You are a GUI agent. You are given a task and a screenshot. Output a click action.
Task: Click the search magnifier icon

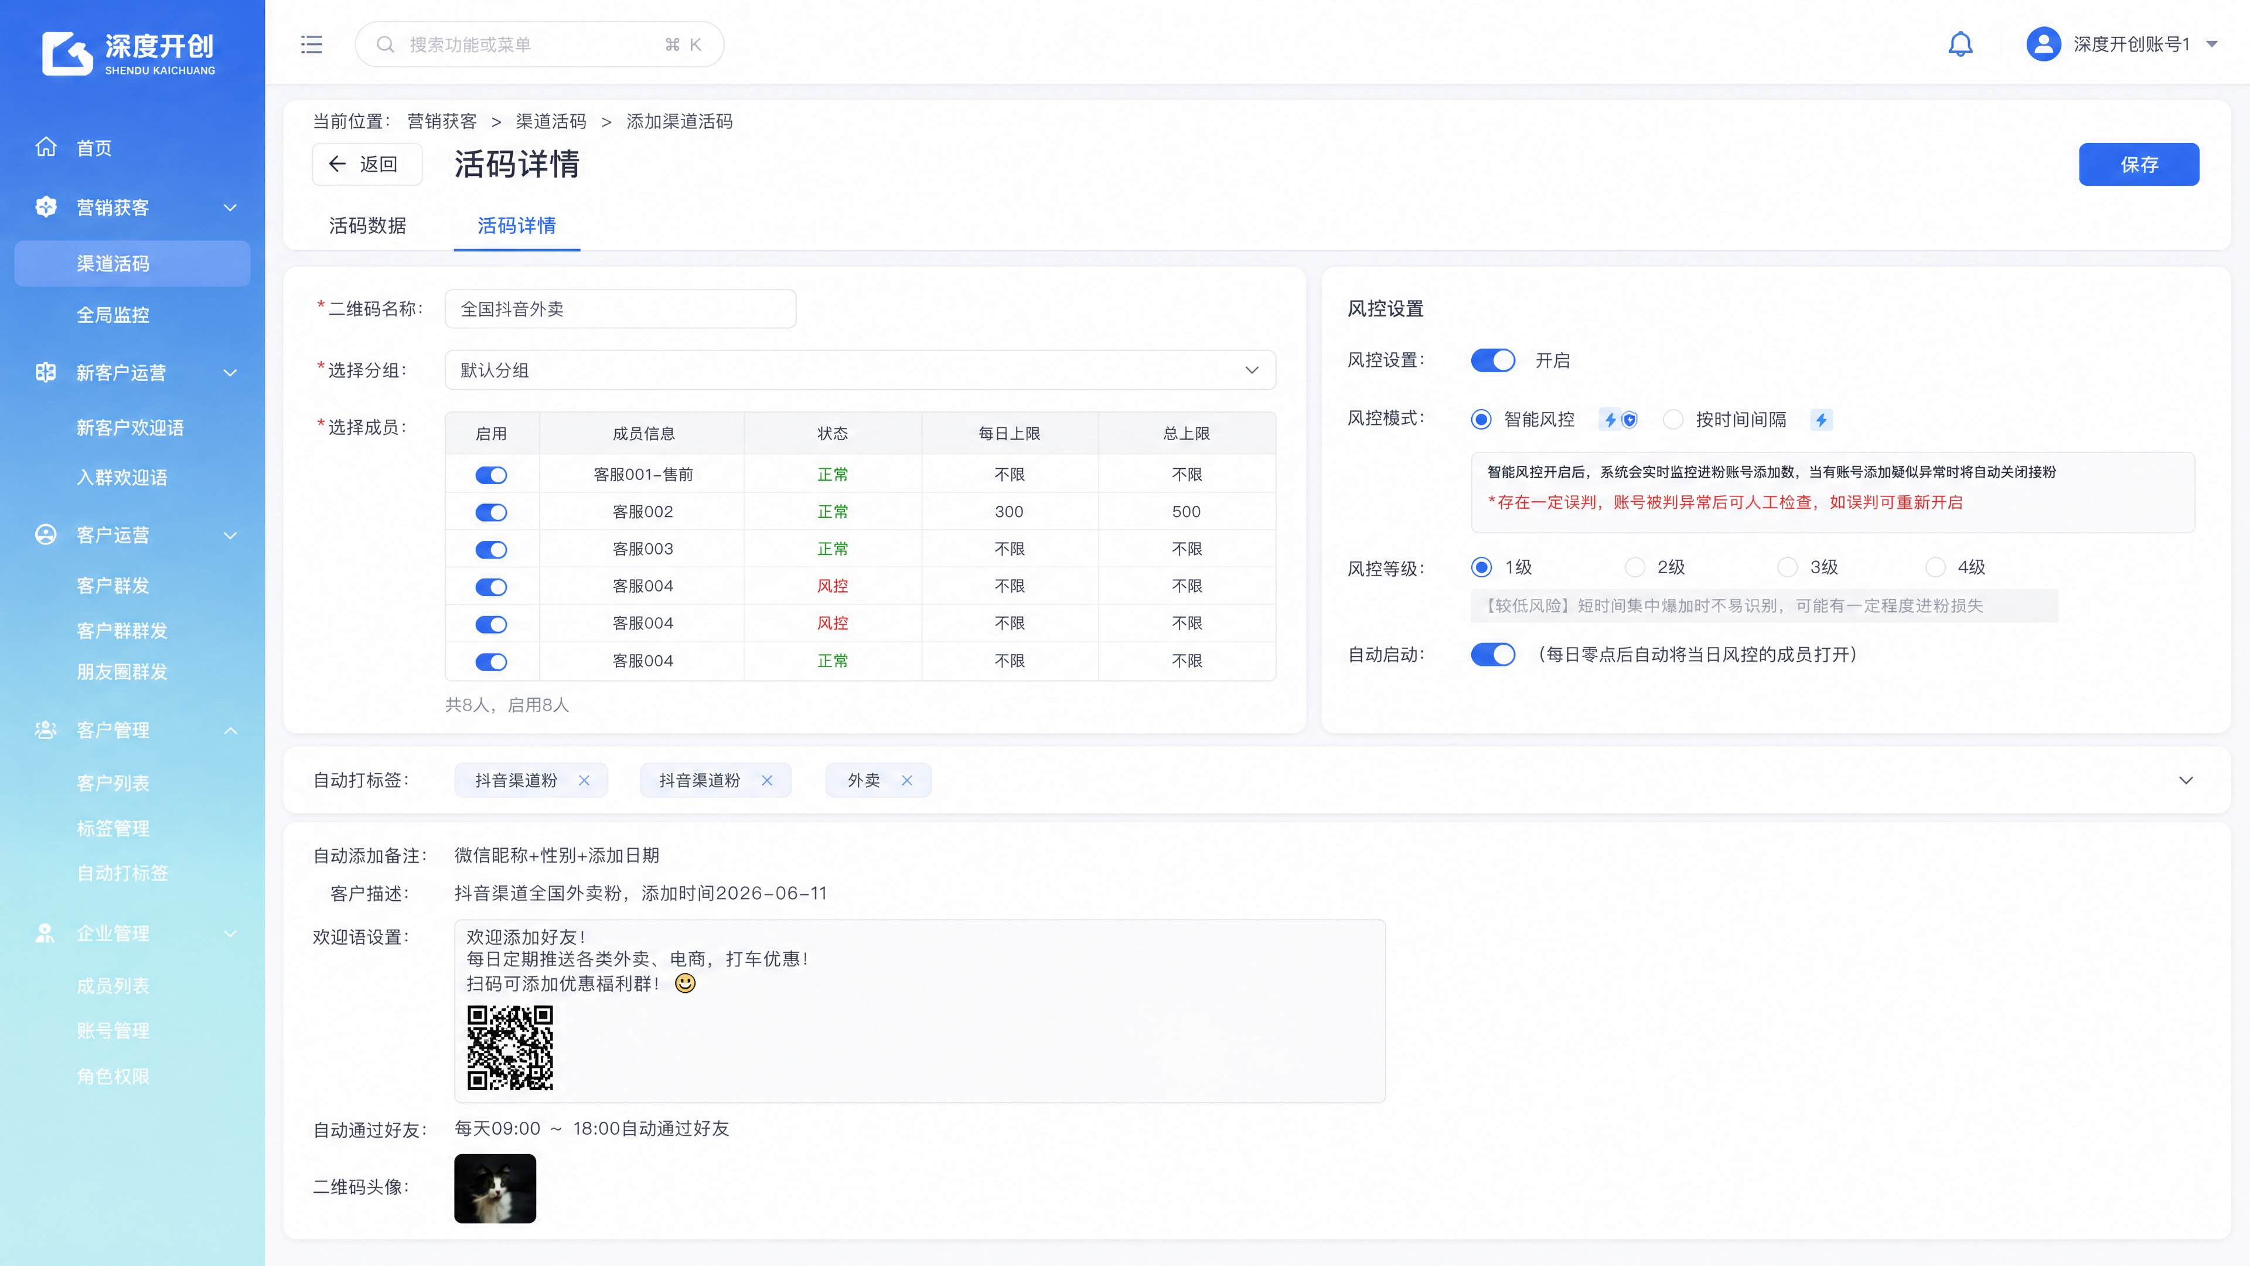tap(385, 45)
